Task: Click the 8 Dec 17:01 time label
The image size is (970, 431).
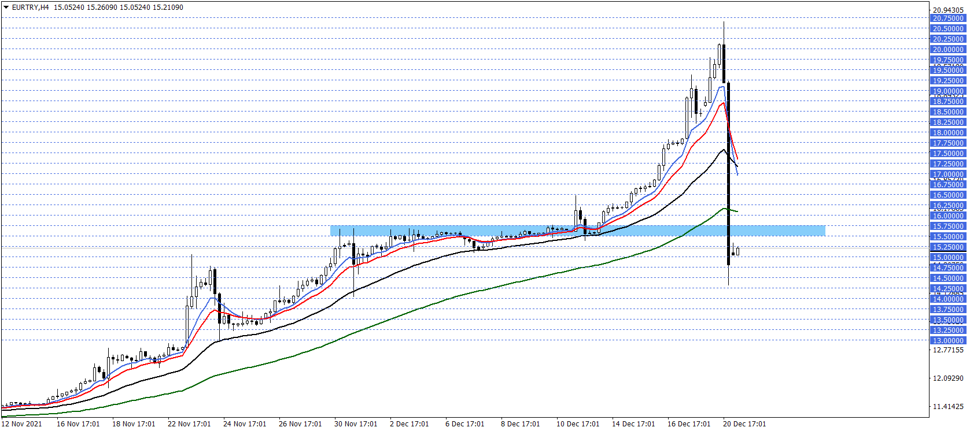Action: [x=521, y=424]
